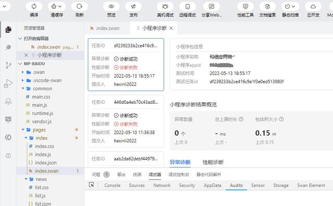Select task card df239233b2ce416c9

[126, 65]
